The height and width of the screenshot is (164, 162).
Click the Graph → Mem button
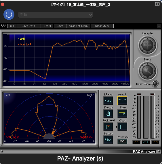pos(79,26)
